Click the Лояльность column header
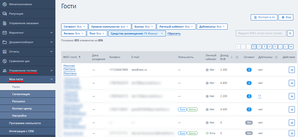 [186, 57]
